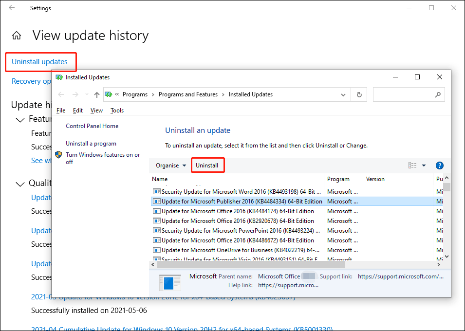Click the horizontal scrollbar thumb
Viewport: 465px width, 331px height.
(x=251, y=265)
